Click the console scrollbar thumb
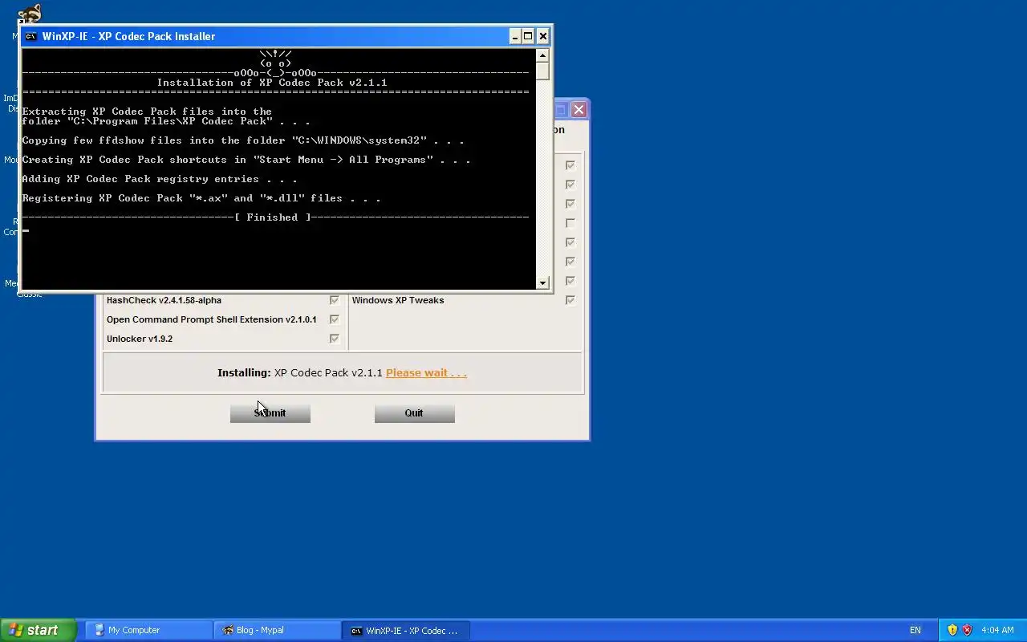The image size is (1027, 642). pyautogui.click(x=542, y=71)
